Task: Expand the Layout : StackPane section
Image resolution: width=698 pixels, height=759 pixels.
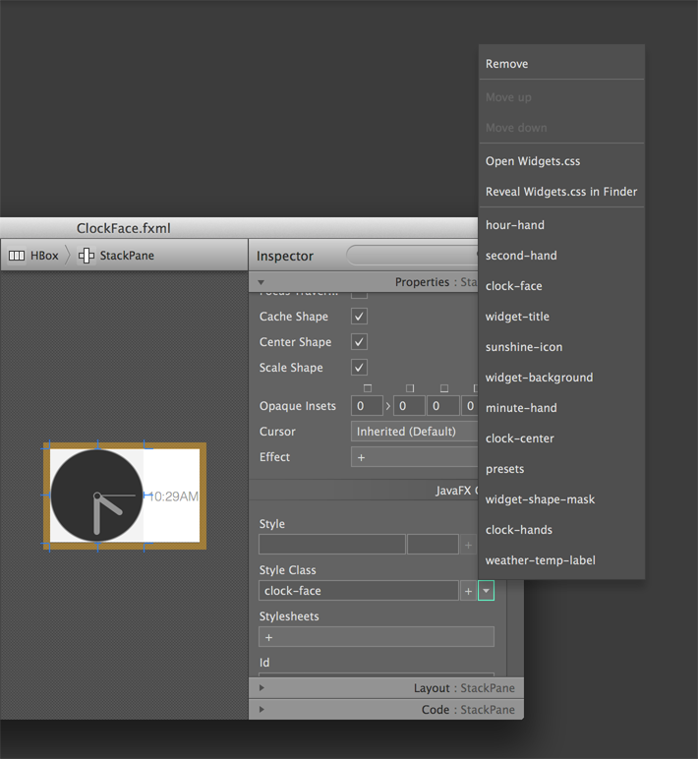Action: [x=262, y=688]
